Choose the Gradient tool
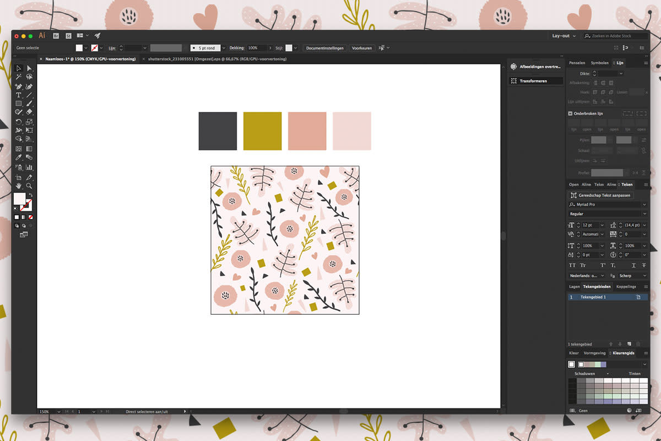Screen dimensions: 661x441 coord(29,149)
